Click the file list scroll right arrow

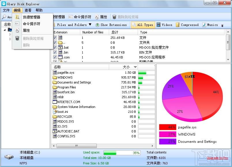(x=152, y=146)
